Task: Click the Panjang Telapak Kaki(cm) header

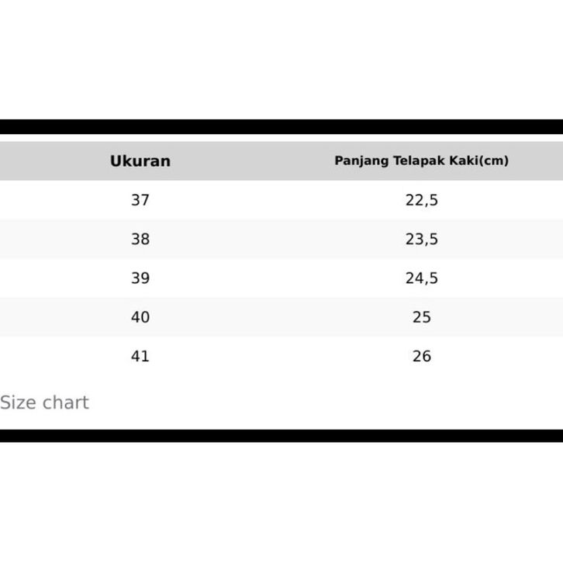Action: 421,161
